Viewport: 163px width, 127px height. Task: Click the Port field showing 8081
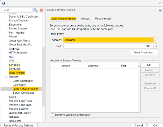[x=108, y=46]
